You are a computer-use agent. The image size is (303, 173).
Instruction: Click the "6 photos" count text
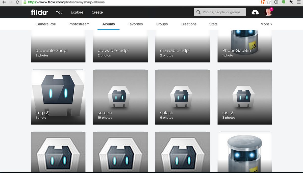[x=166, y=118]
